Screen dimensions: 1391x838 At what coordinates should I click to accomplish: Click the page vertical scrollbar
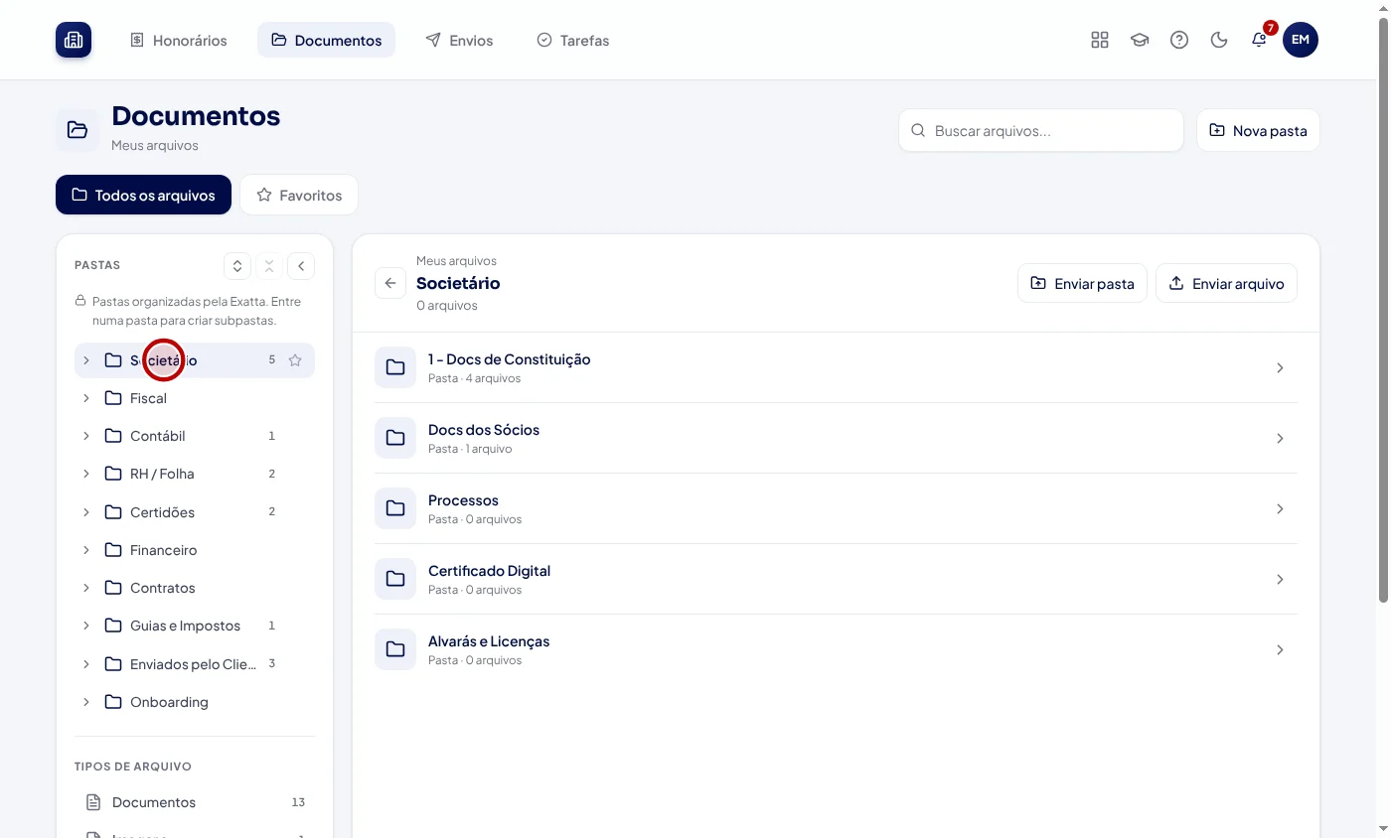coord(1383,310)
